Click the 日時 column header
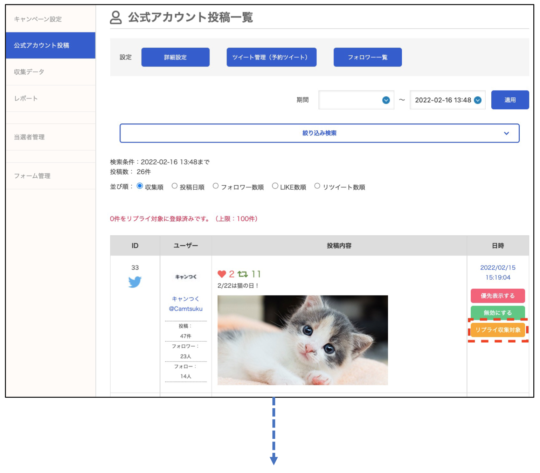 [x=498, y=246]
